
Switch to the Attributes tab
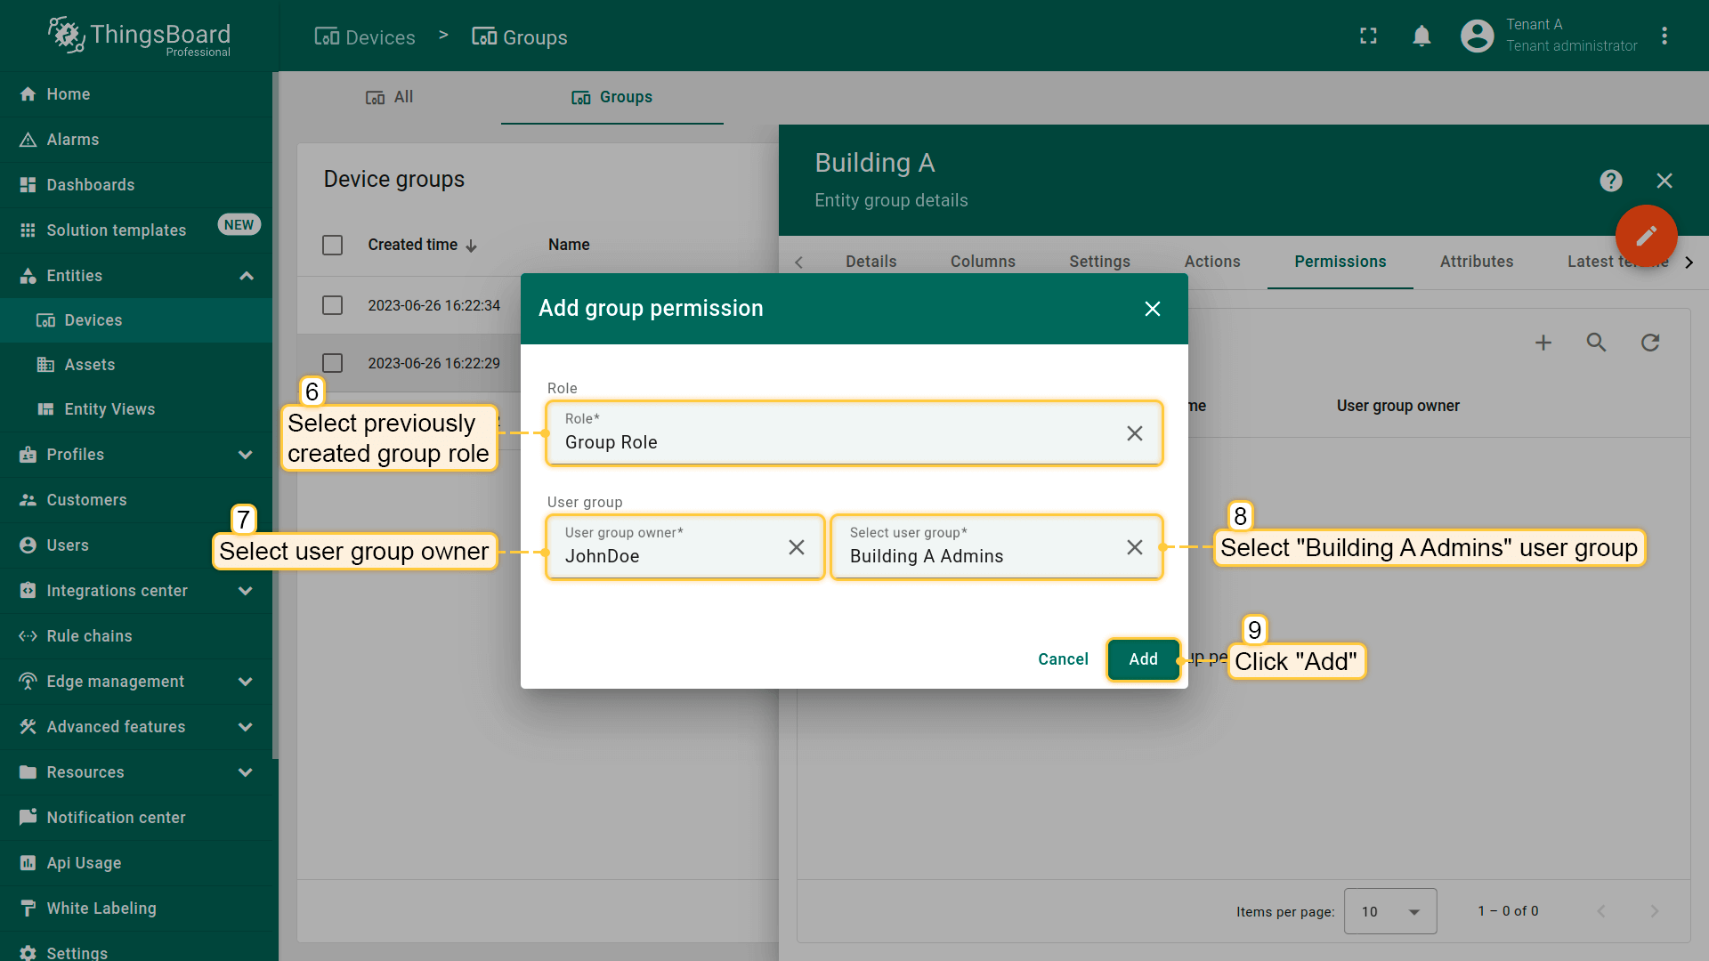(x=1476, y=262)
